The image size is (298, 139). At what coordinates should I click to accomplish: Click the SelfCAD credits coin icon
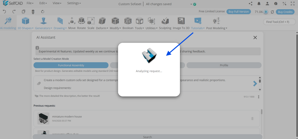[266, 12]
